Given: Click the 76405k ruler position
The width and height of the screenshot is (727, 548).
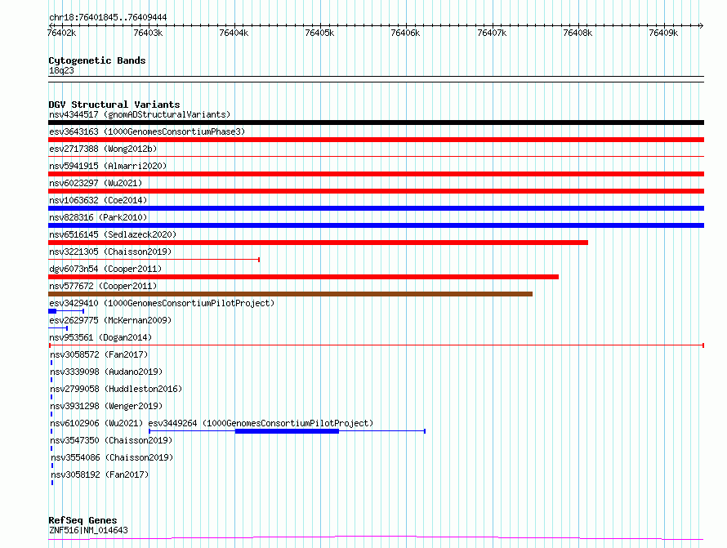Looking at the screenshot, I should (x=320, y=33).
